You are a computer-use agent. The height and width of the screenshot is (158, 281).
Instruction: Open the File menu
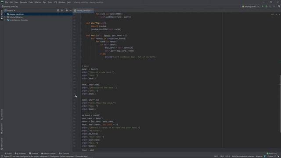[x=7, y=2]
